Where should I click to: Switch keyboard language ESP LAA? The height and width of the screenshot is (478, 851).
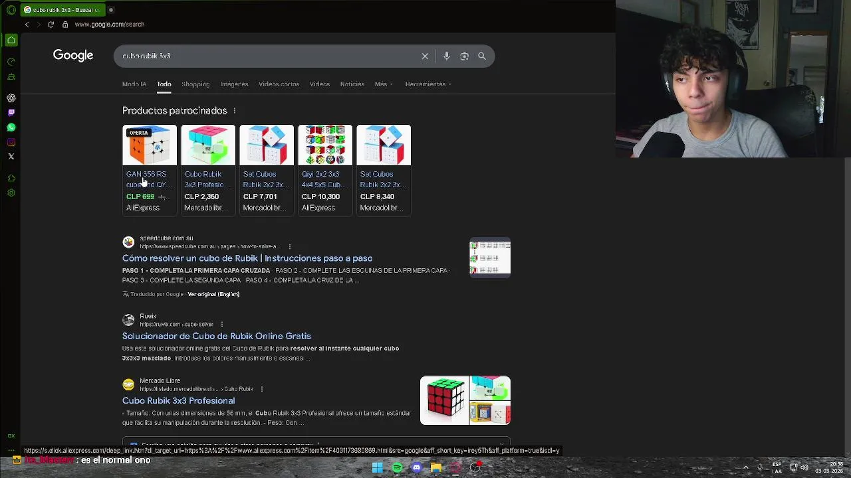coord(777,468)
